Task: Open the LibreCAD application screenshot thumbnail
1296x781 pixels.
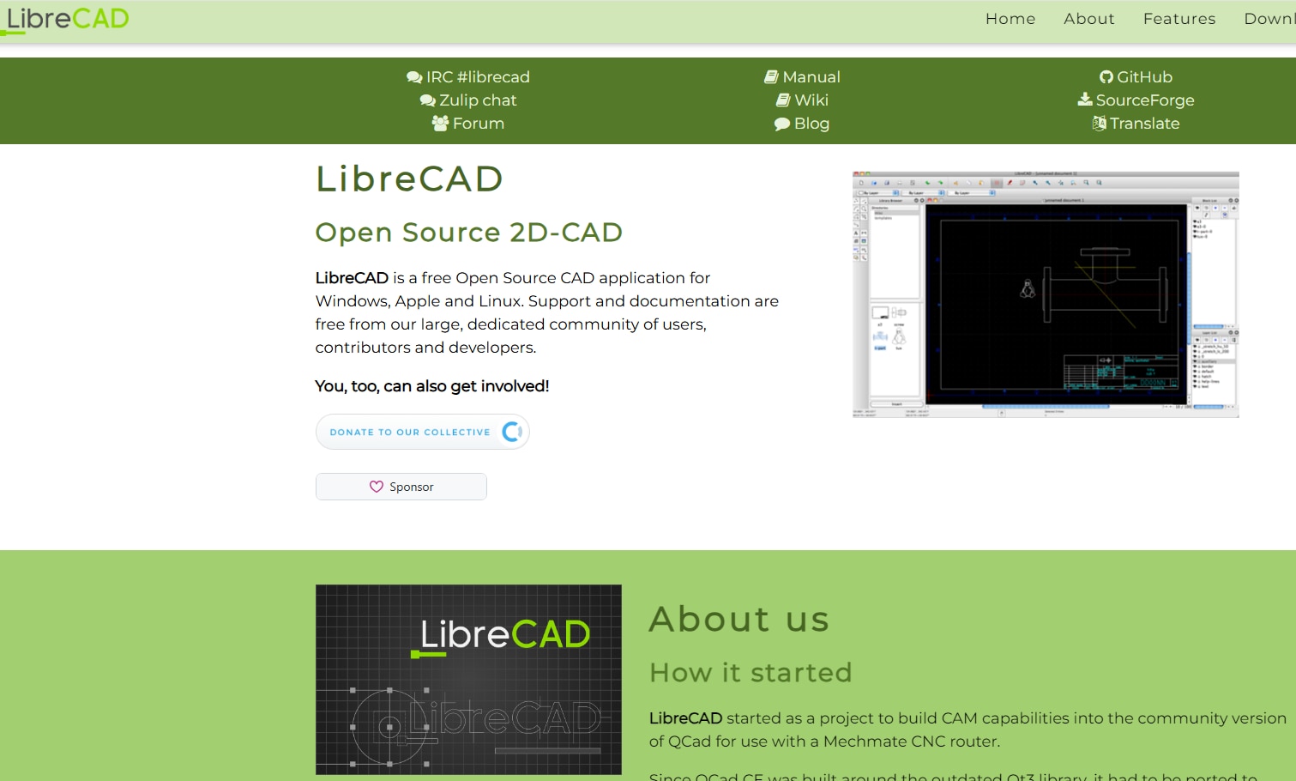Action: click(1046, 294)
